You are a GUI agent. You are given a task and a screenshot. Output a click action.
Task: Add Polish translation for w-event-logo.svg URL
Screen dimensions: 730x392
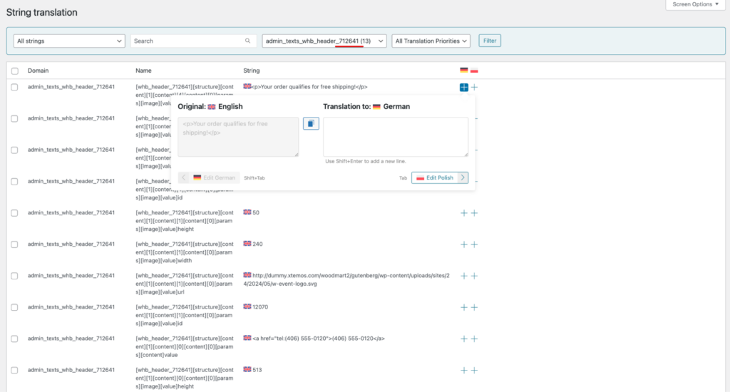(474, 276)
